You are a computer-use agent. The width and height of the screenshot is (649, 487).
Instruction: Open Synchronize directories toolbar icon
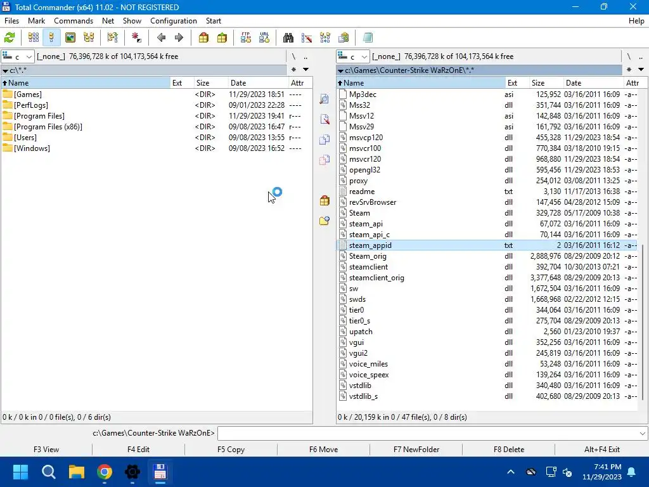[x=325, y=37]
